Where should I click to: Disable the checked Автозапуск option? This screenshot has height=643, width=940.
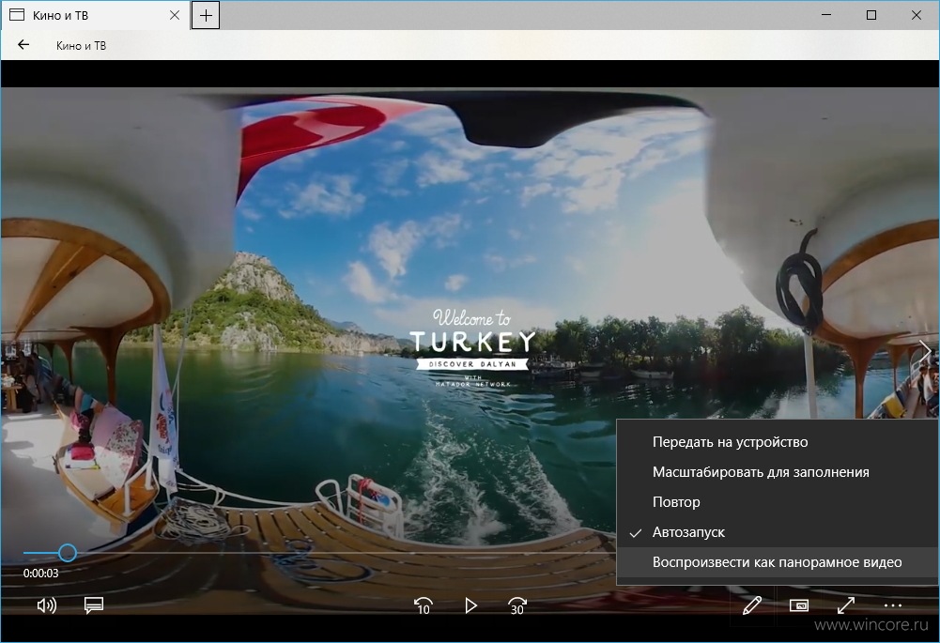click(x=777, y=532)
